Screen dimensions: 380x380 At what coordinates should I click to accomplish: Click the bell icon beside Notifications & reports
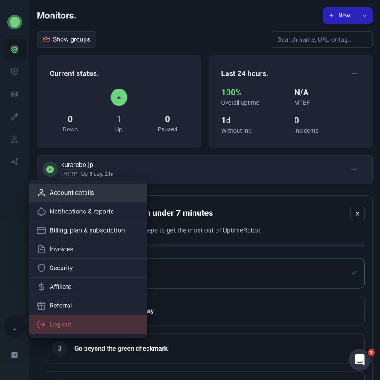(x=41, y=212)
